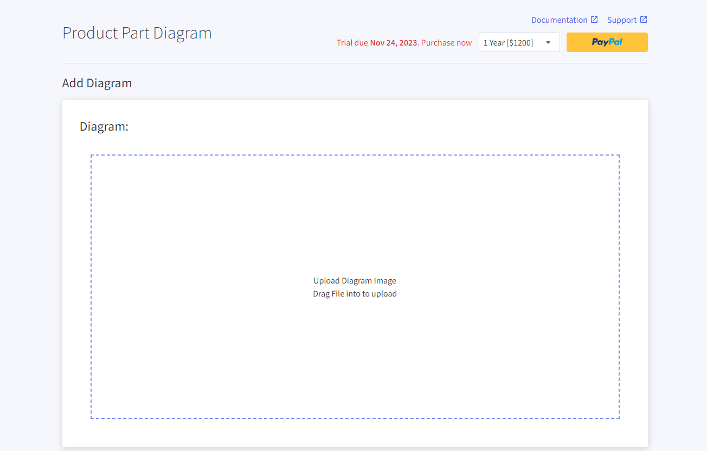
Task: Click the Product Part Diagram page title
Action: tap(137, 33)
